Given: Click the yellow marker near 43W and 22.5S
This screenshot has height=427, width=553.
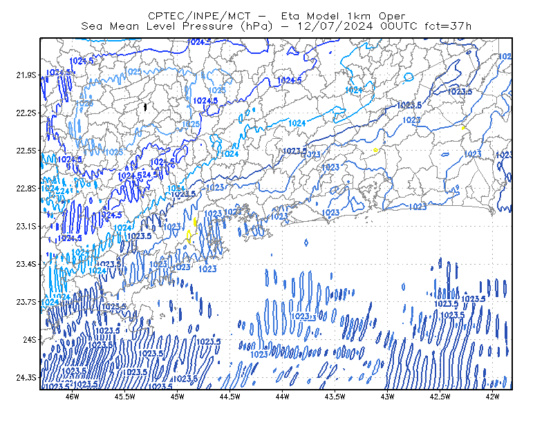Looking at the screenshot, I should 375,150.
